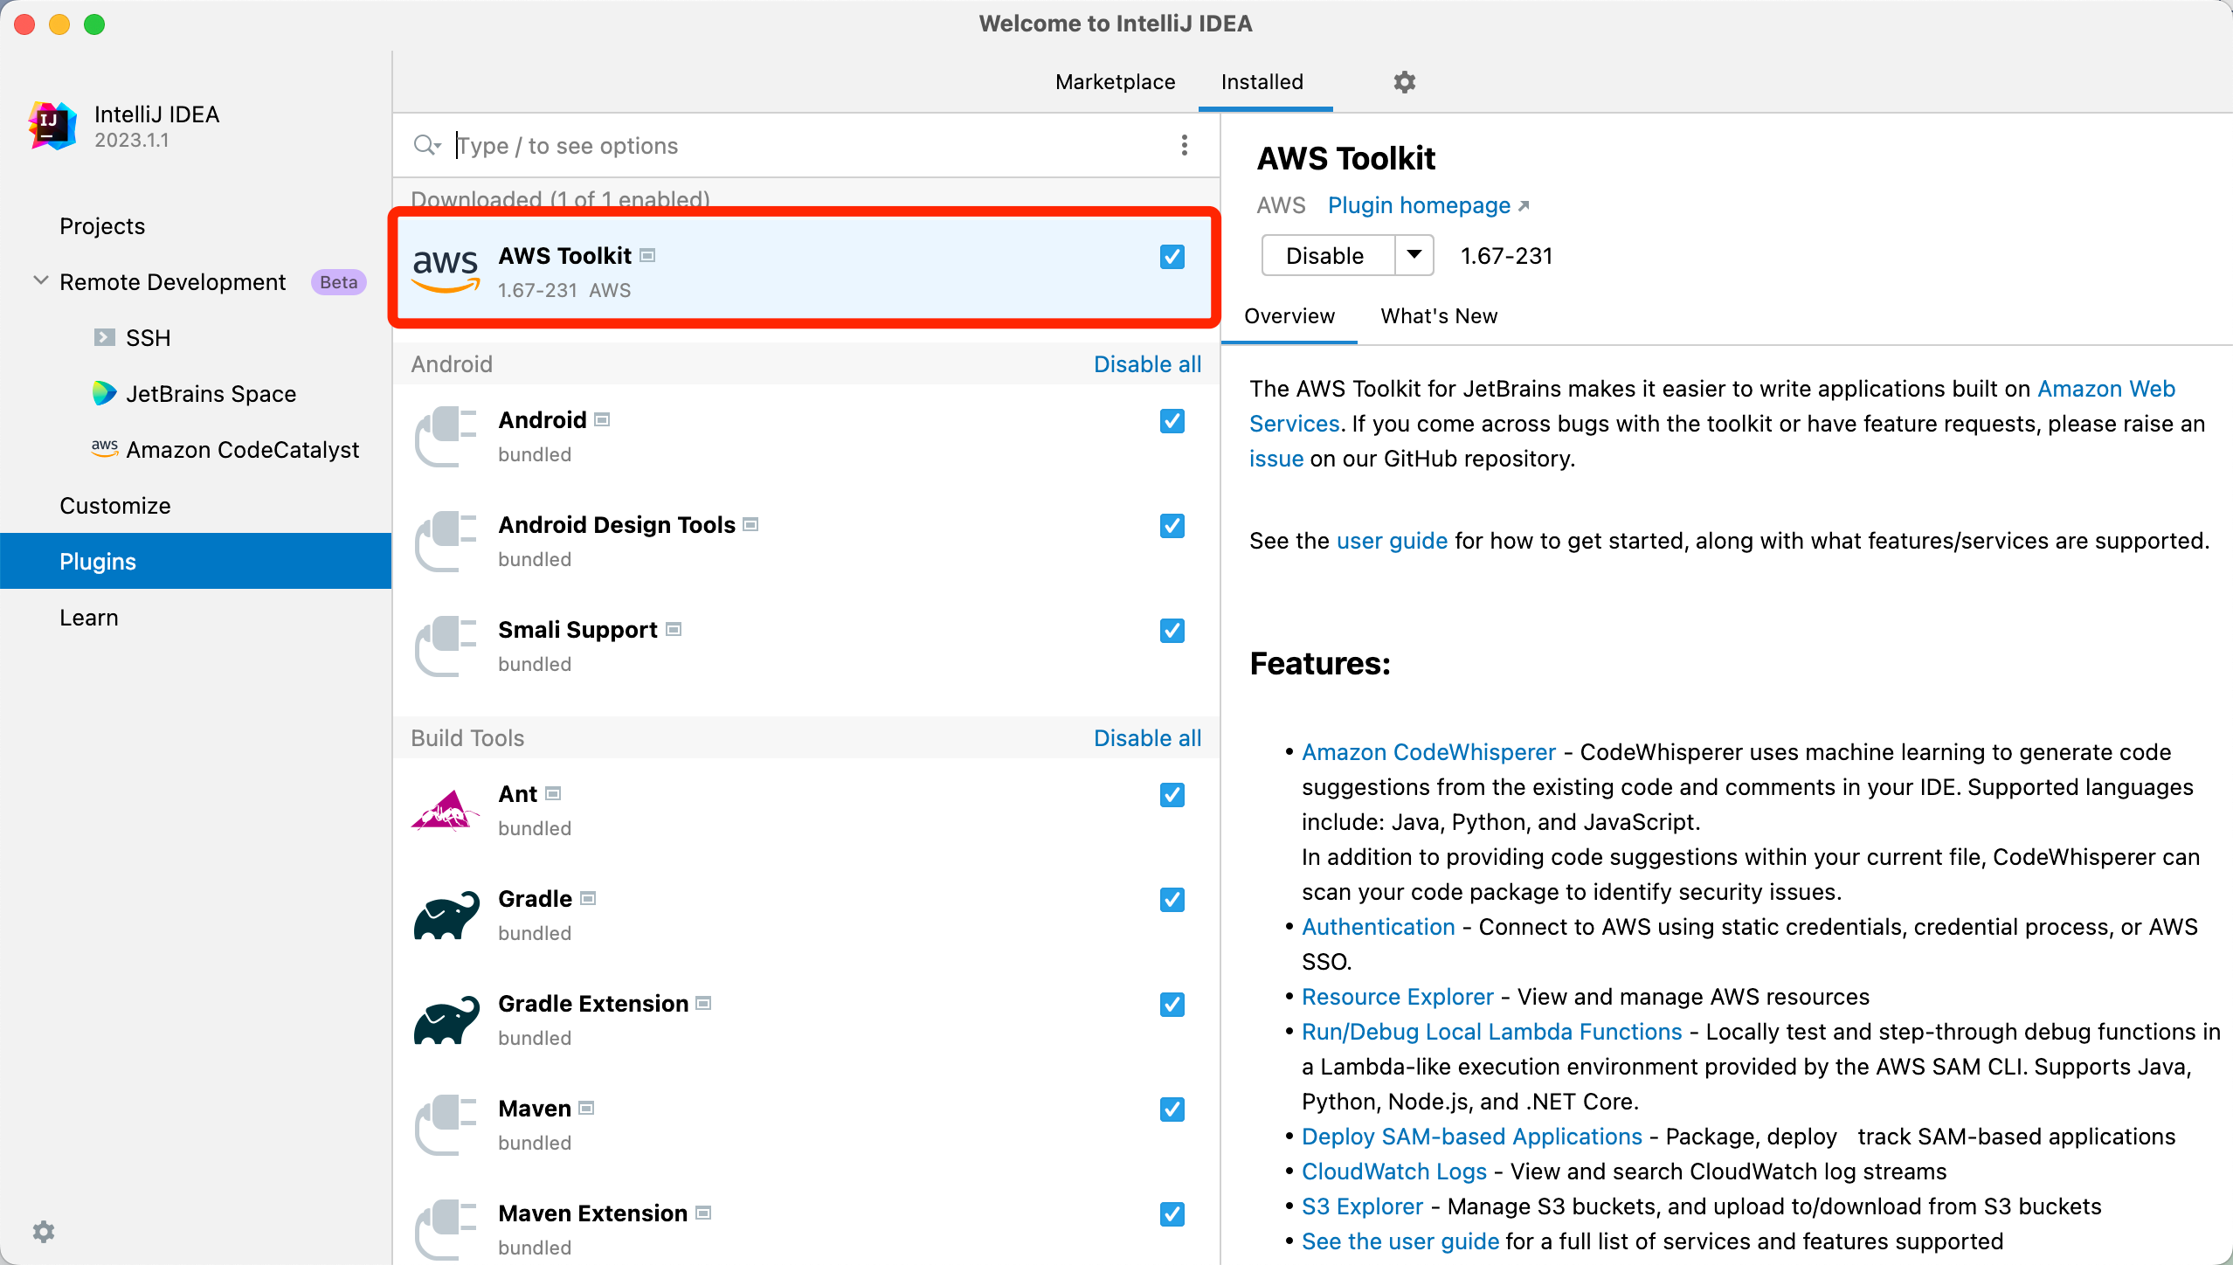Click the Android plugin plug icon

click(446, 436)
